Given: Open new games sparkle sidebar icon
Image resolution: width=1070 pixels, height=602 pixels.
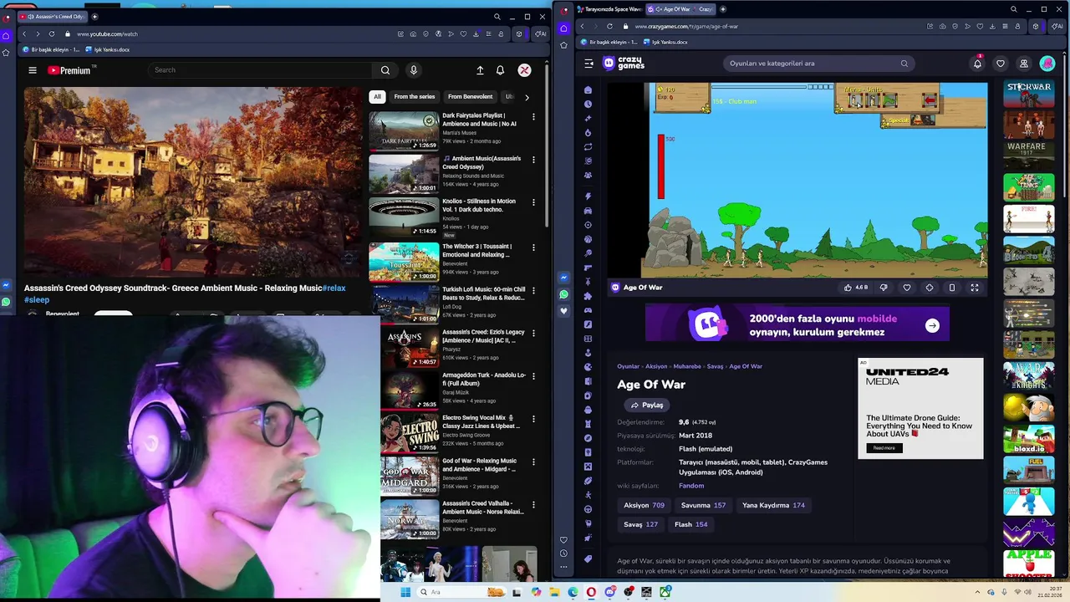Looking at the screenshot, I should click(588, 118).
